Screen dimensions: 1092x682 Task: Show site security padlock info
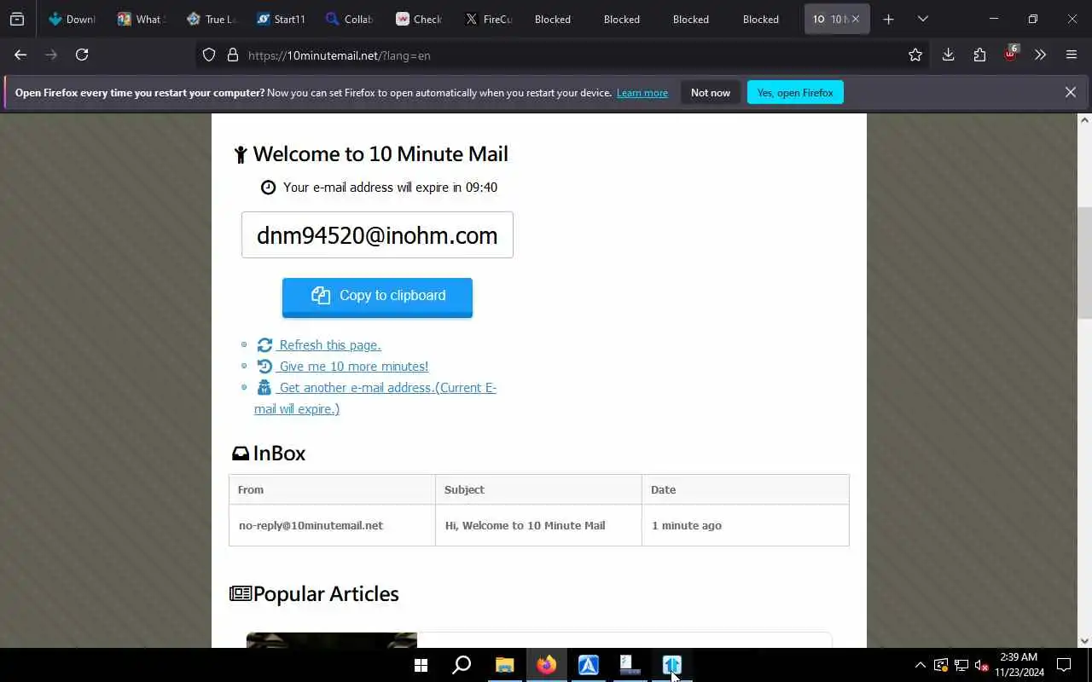tap(232, 55)
